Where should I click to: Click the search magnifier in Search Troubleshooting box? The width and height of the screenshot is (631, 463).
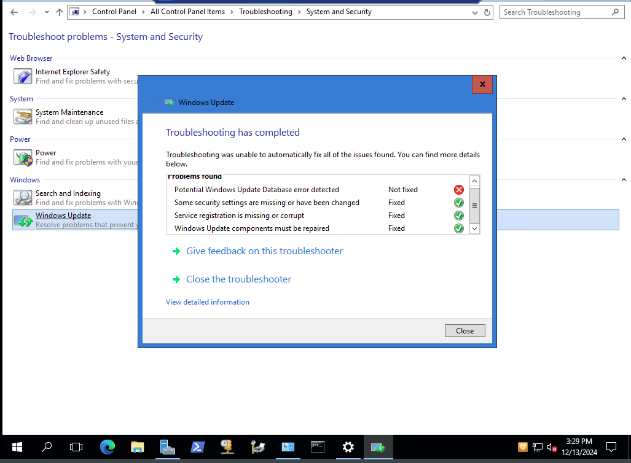pos(615,12)
